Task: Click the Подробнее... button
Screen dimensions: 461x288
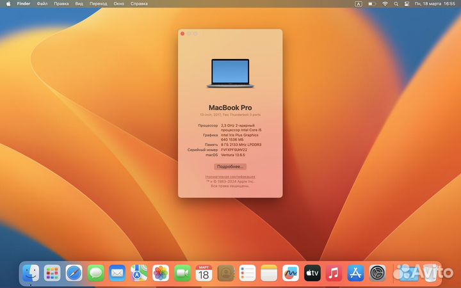Action: click(230, 166)
